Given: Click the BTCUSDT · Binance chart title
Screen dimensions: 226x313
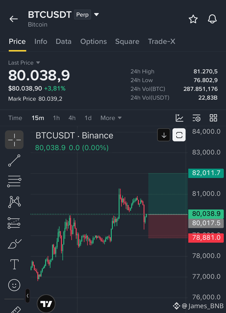Looking at the screenshot, I should pos(74,136).
